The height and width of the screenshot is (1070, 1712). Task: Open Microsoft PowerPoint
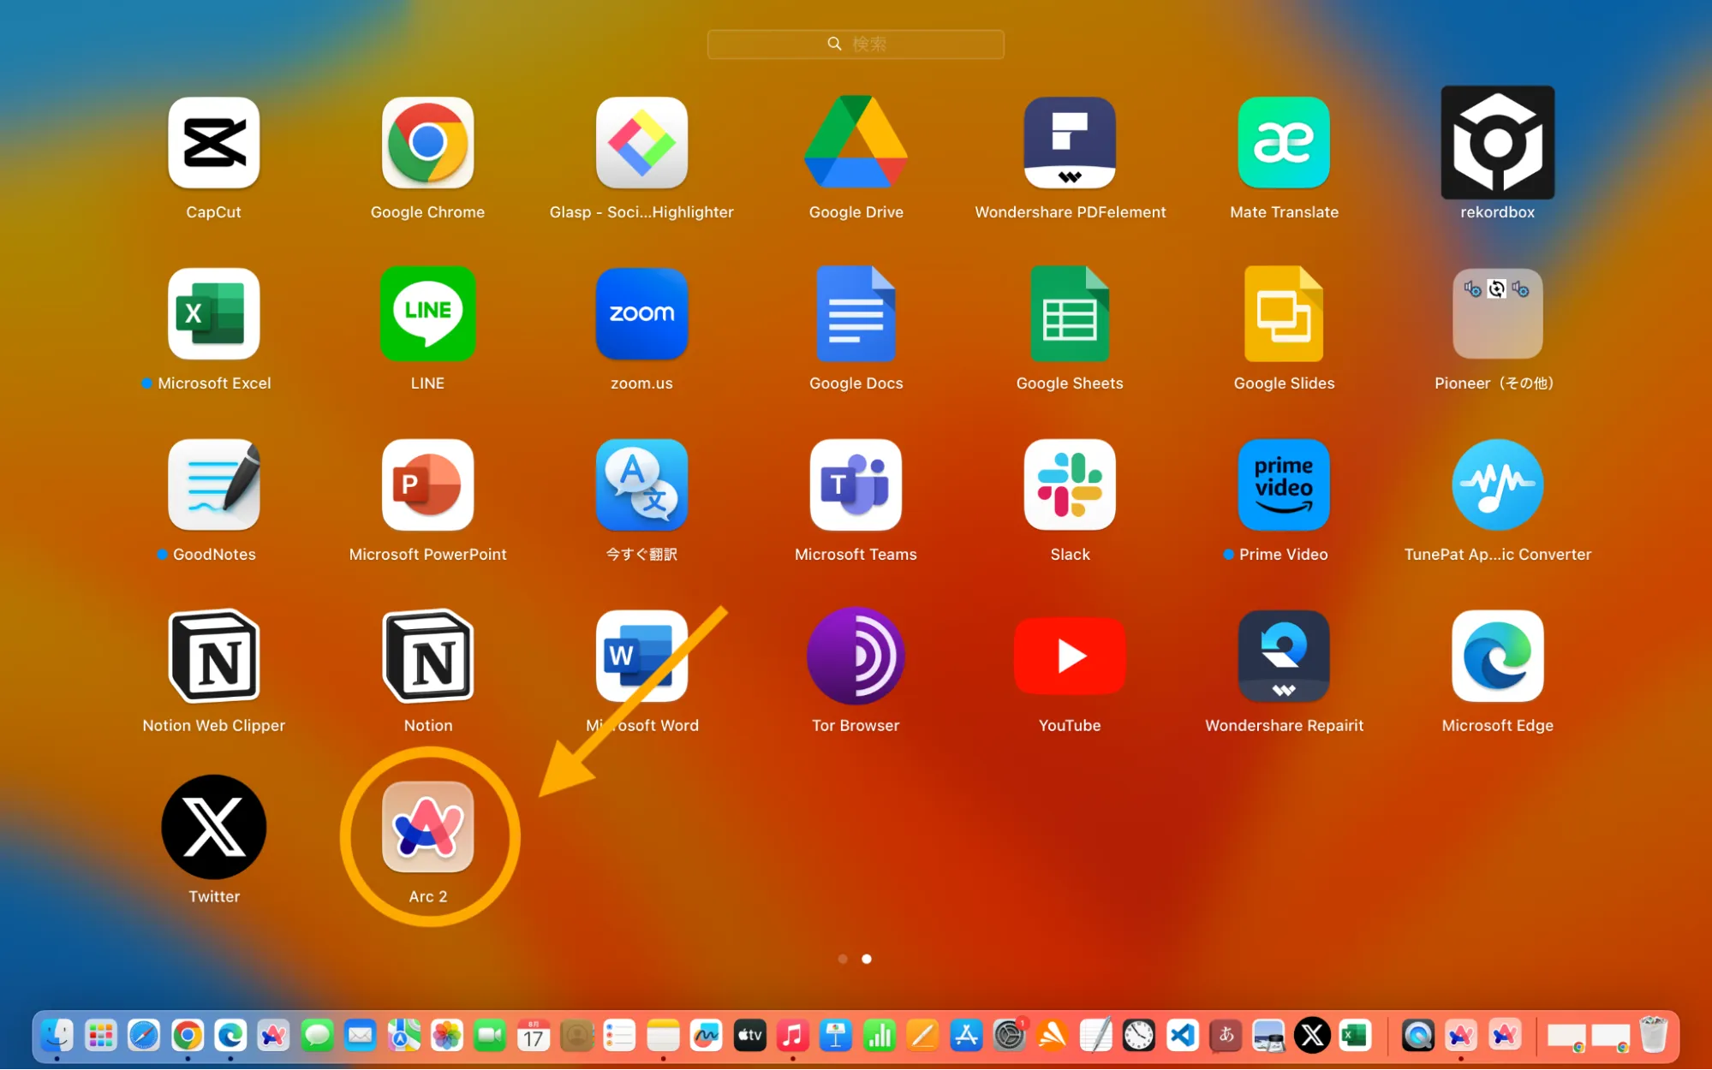(427, 485)
